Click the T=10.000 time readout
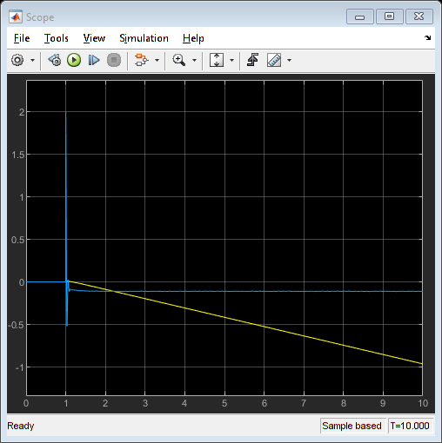442x443 pixels. [x=410, y=426]
